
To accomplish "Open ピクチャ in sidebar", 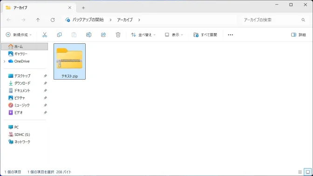I will (20, 98).
